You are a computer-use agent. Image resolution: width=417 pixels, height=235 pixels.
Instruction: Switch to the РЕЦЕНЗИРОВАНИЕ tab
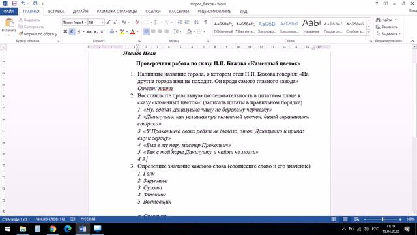coord(214,12)
